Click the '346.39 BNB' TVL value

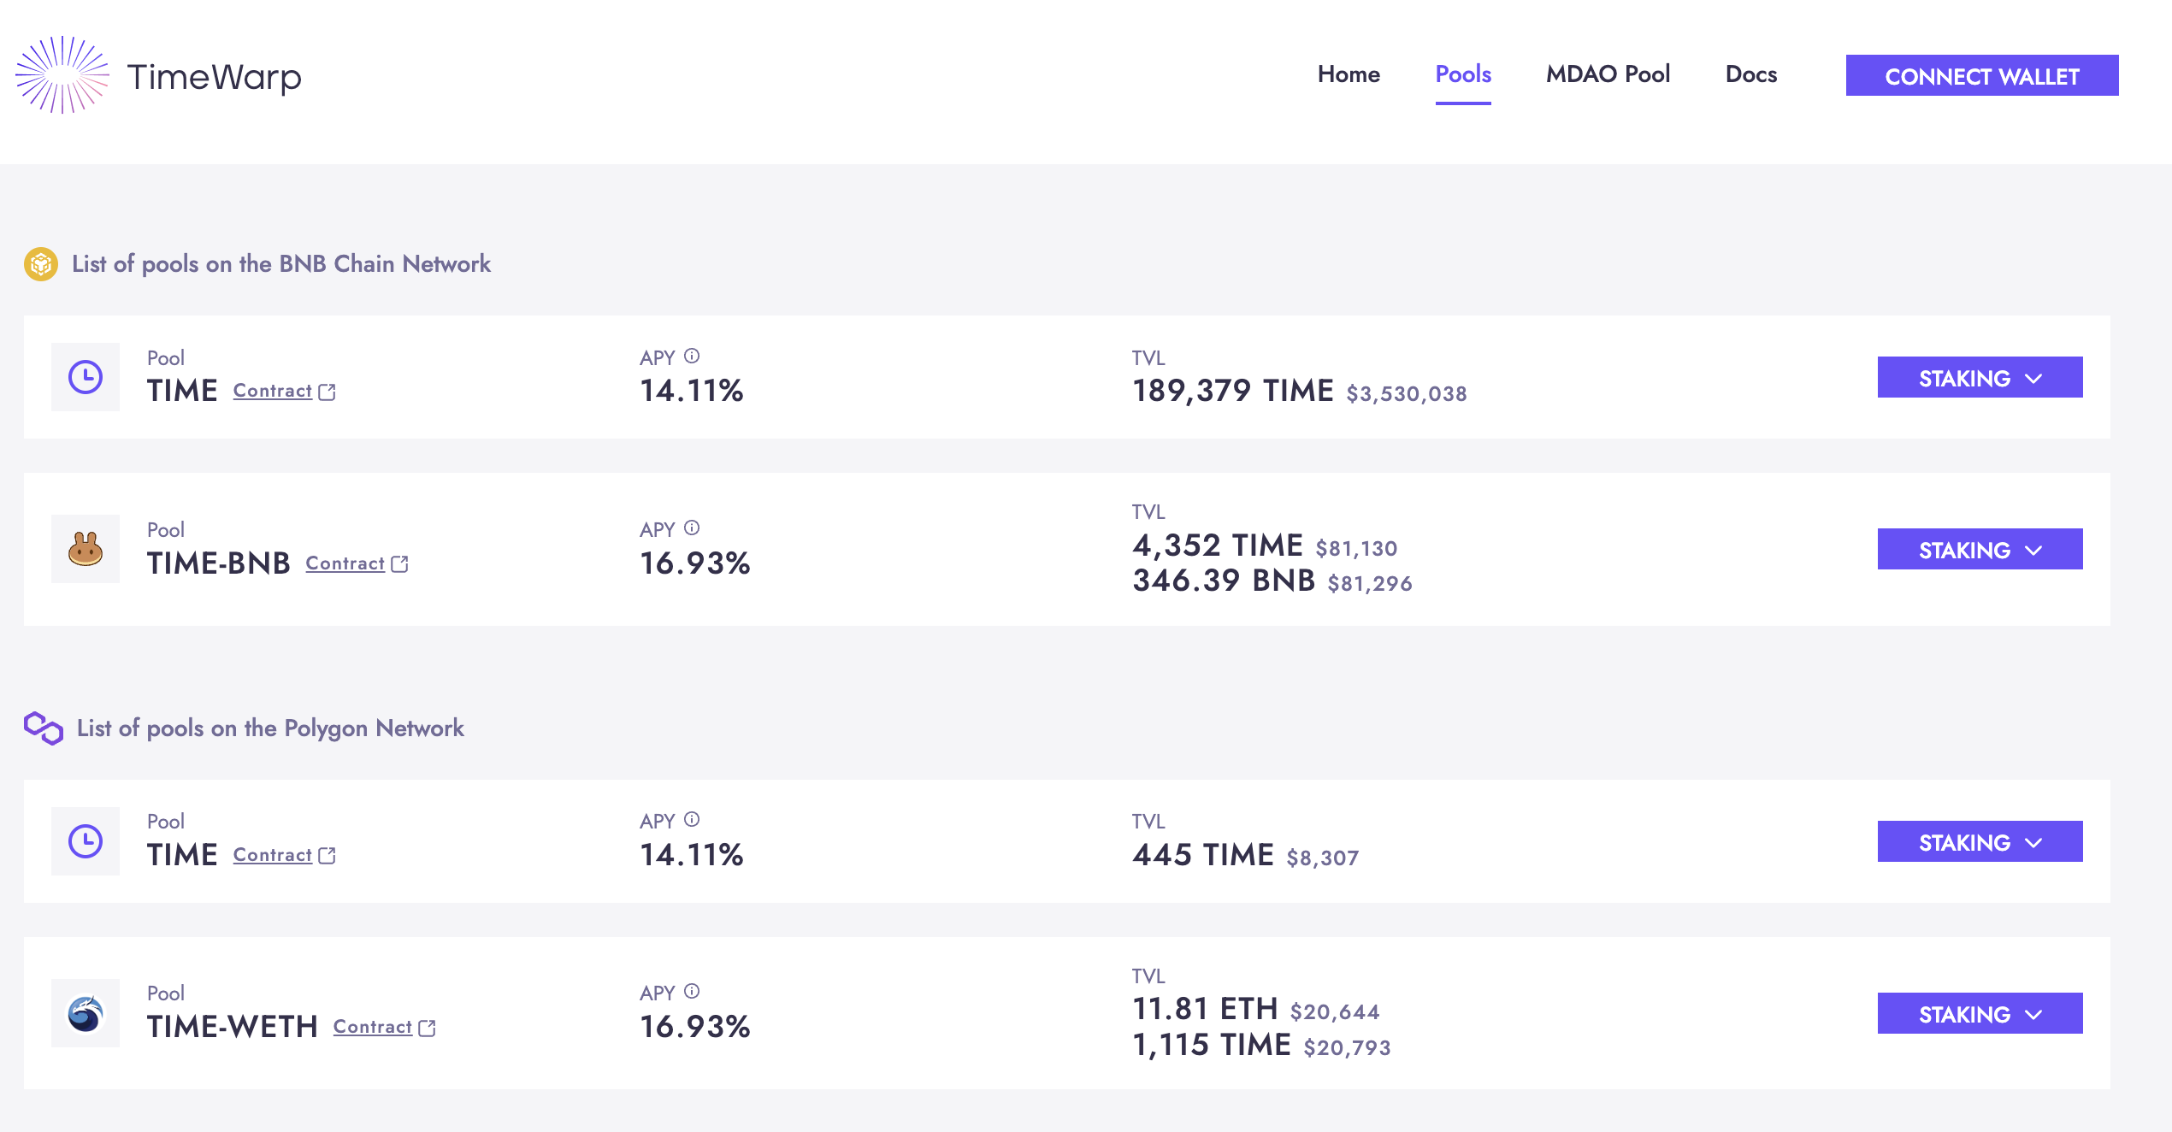(x=1224, y=581)
